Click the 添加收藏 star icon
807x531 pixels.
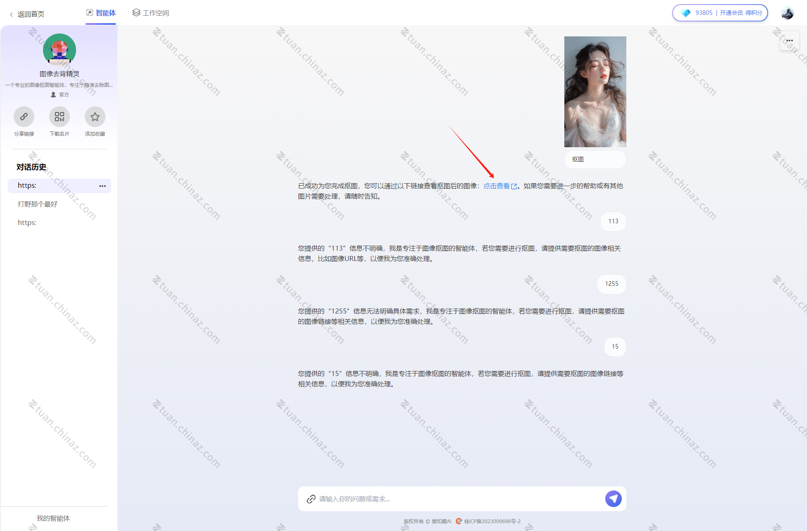[x=95, y=117]
